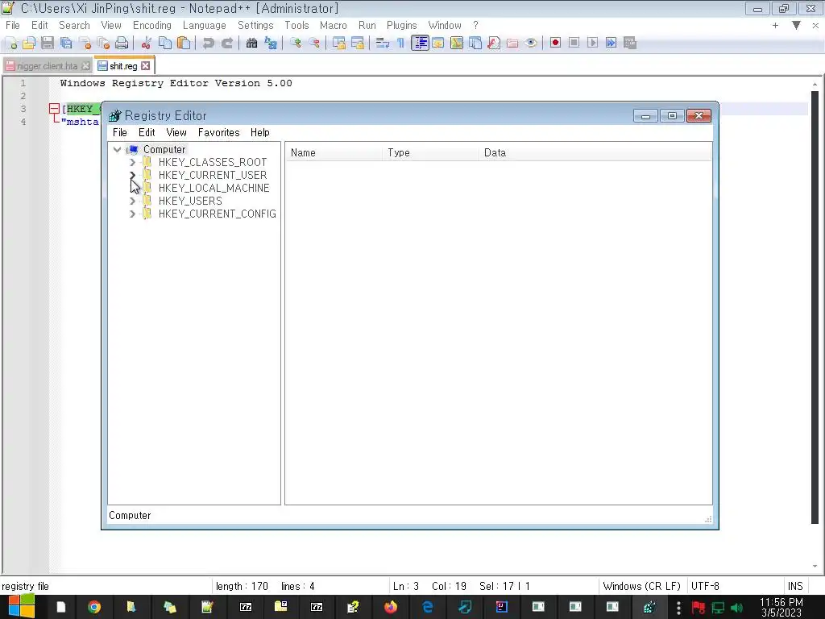Open the Windows Start button

[x=21, y=607]
